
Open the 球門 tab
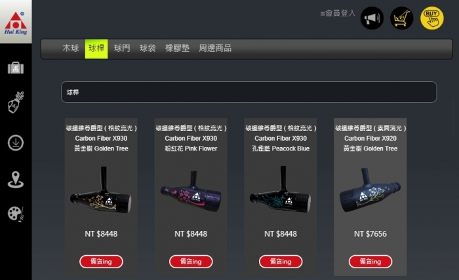[122, 48]
